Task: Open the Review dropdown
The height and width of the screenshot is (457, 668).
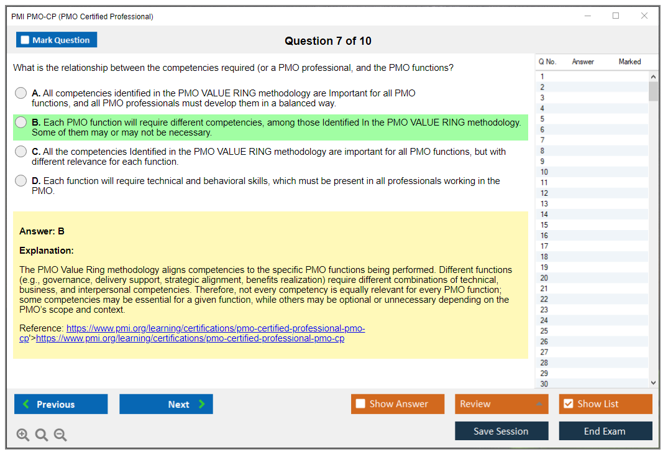Action: (501, 404)
